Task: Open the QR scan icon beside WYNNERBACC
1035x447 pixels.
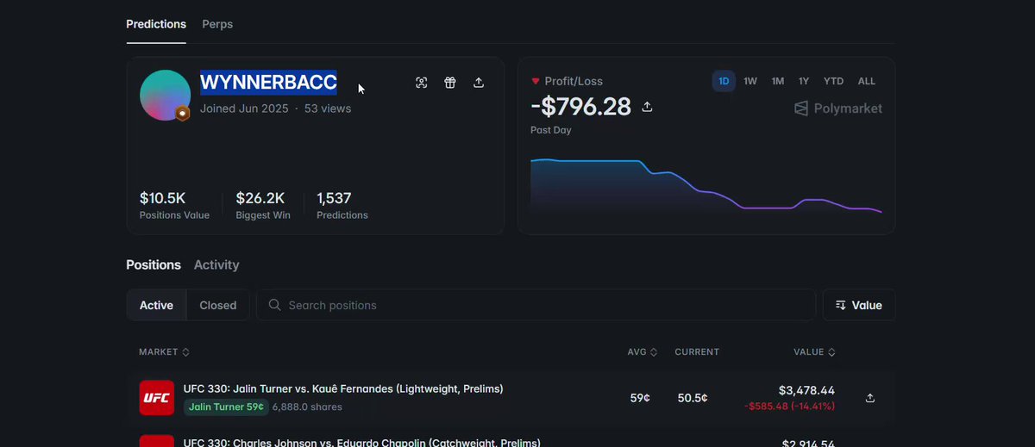Action: tap(421, 83)
